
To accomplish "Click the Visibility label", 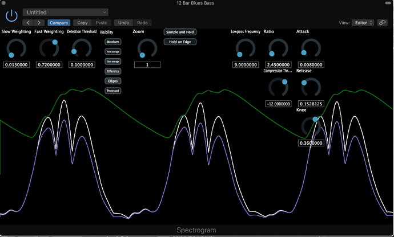I will pos(106,32).
